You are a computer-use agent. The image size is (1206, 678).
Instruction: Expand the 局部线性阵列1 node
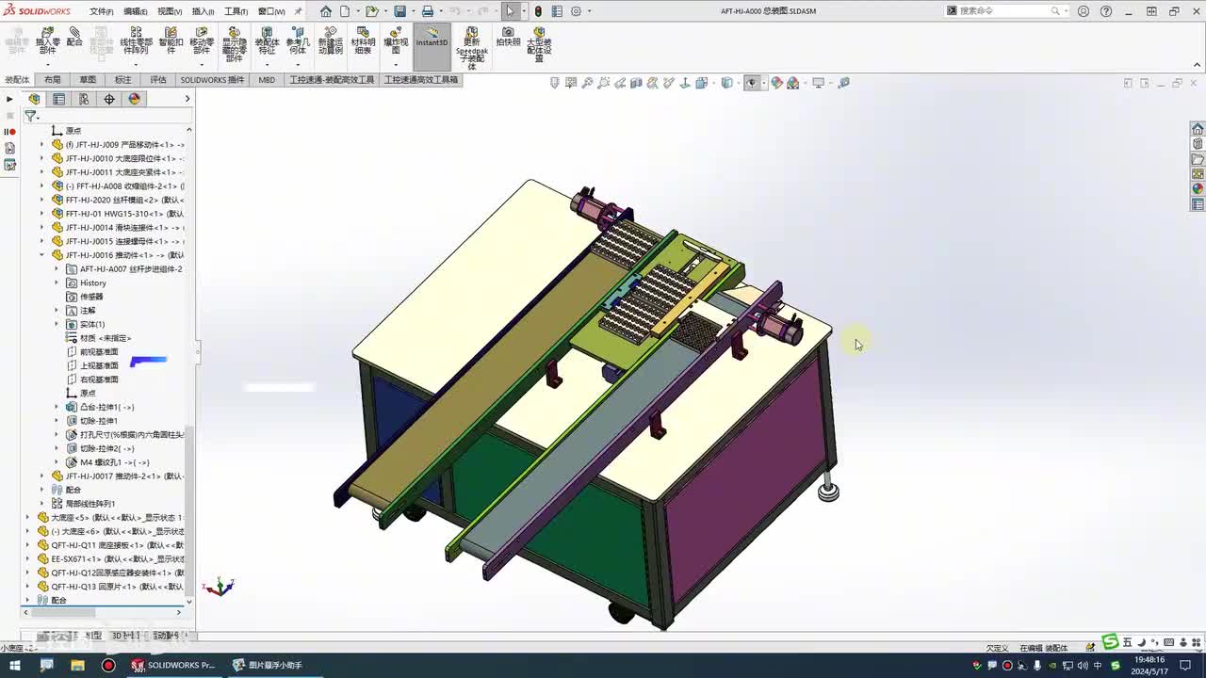point(41,504)
